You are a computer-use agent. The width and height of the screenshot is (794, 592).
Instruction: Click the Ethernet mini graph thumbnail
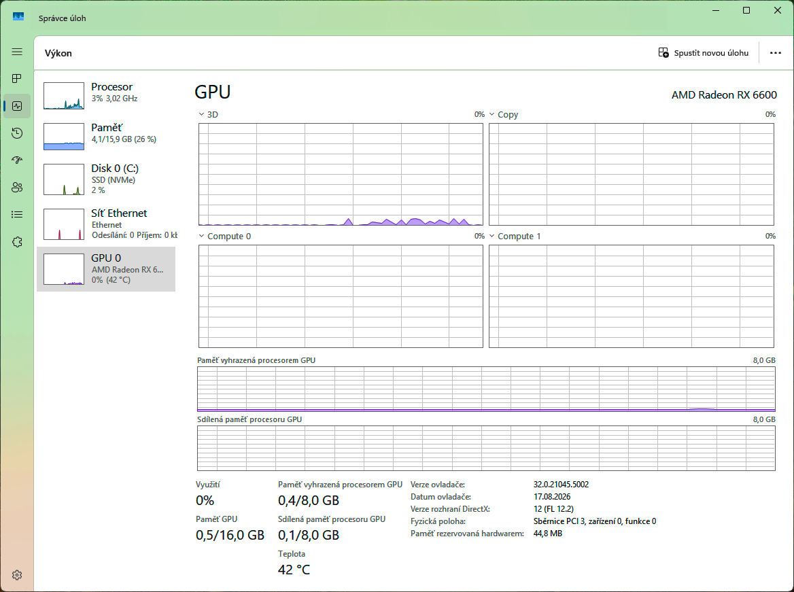[64, 224]
